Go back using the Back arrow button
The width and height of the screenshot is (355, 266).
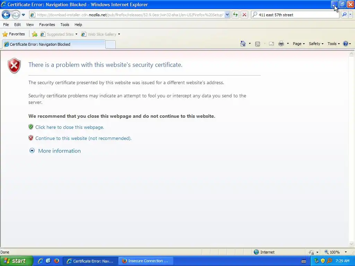point(6,15)
